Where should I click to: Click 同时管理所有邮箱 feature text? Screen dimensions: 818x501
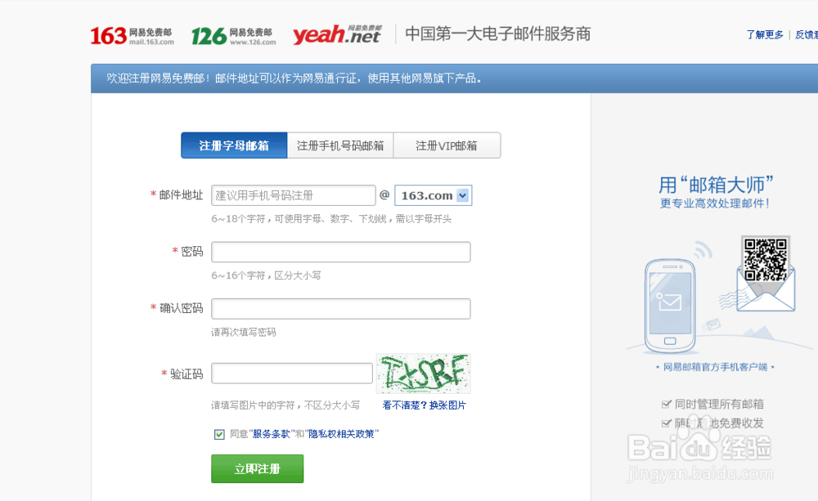coord(719,404)
